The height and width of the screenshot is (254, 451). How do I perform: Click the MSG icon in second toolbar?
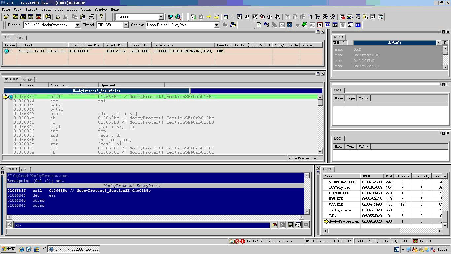(335, 25)
